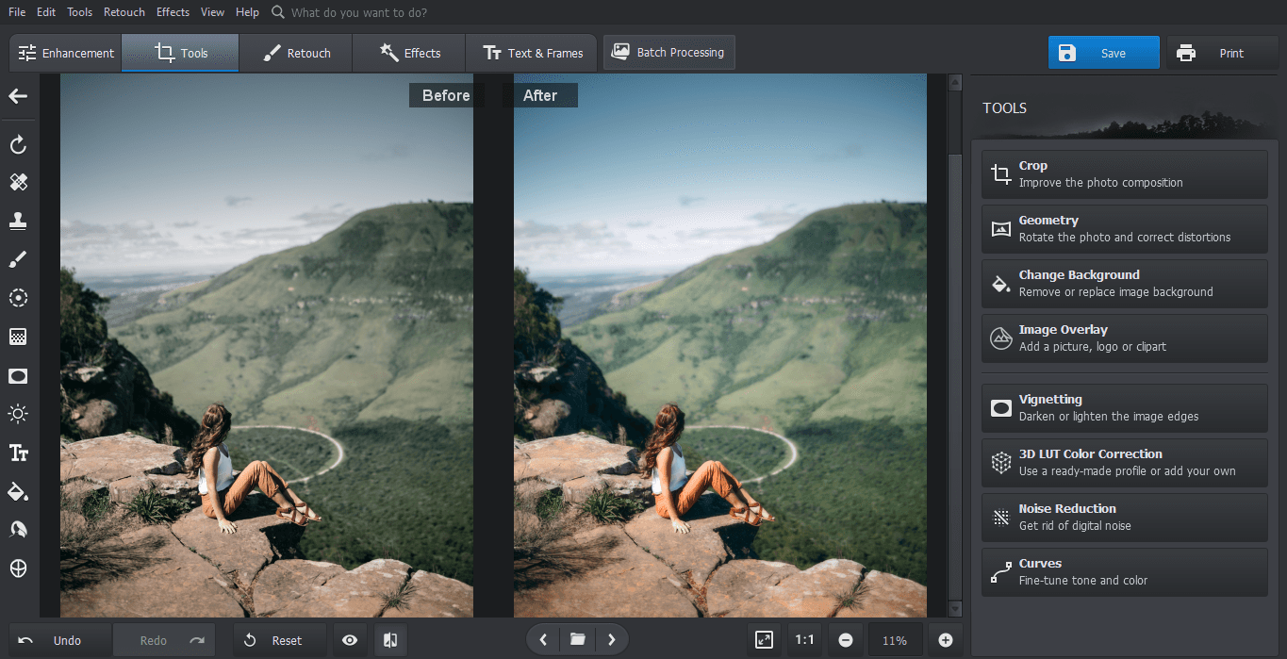Click the Reset button
Image resolution: width=1287 pixels, height=659 pixels.
[279, 640]
